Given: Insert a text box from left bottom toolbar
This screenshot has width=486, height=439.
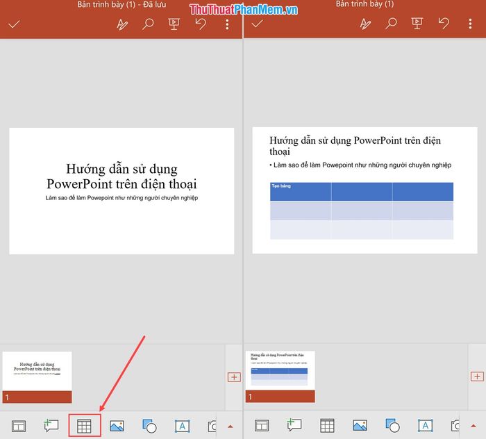Looking at the screenshot, I should coord(182,426).
